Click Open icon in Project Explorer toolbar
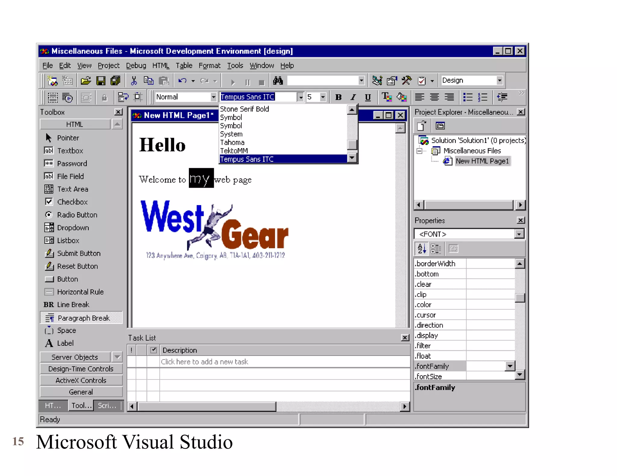The image size is (617, 476). [x=421, y=126]
